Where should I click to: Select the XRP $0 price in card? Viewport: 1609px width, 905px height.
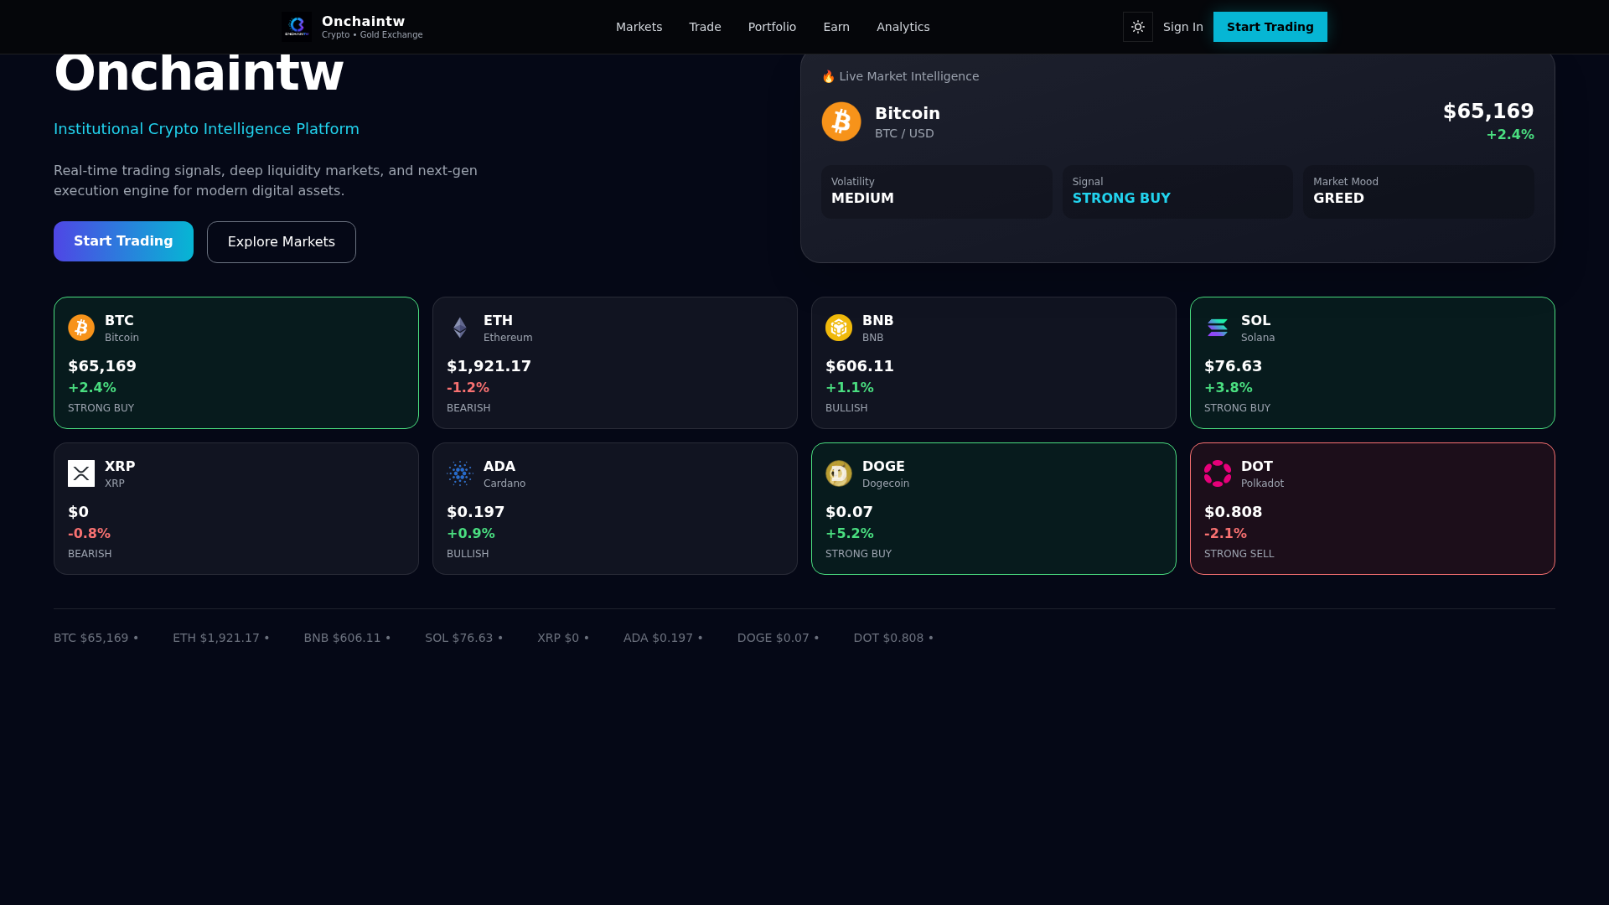[x=78, y=512]
